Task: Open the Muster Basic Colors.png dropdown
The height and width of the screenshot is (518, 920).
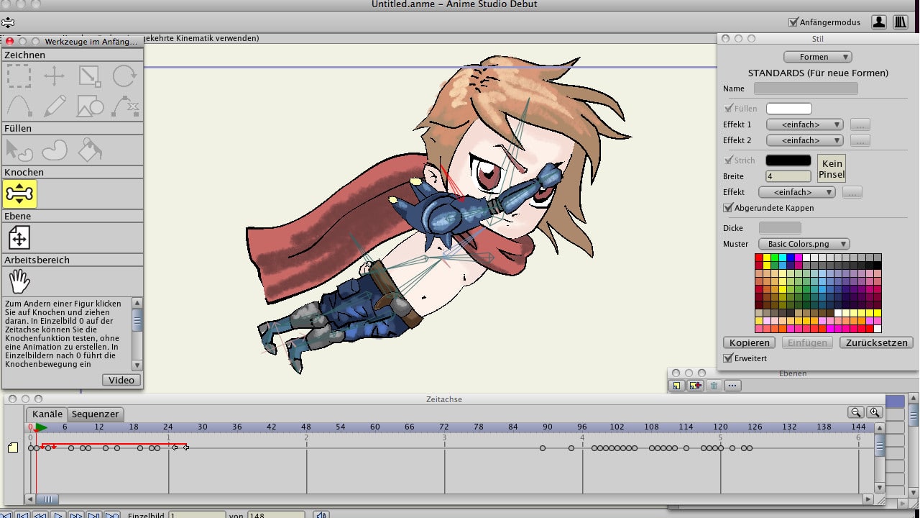Action: (804, 244)
